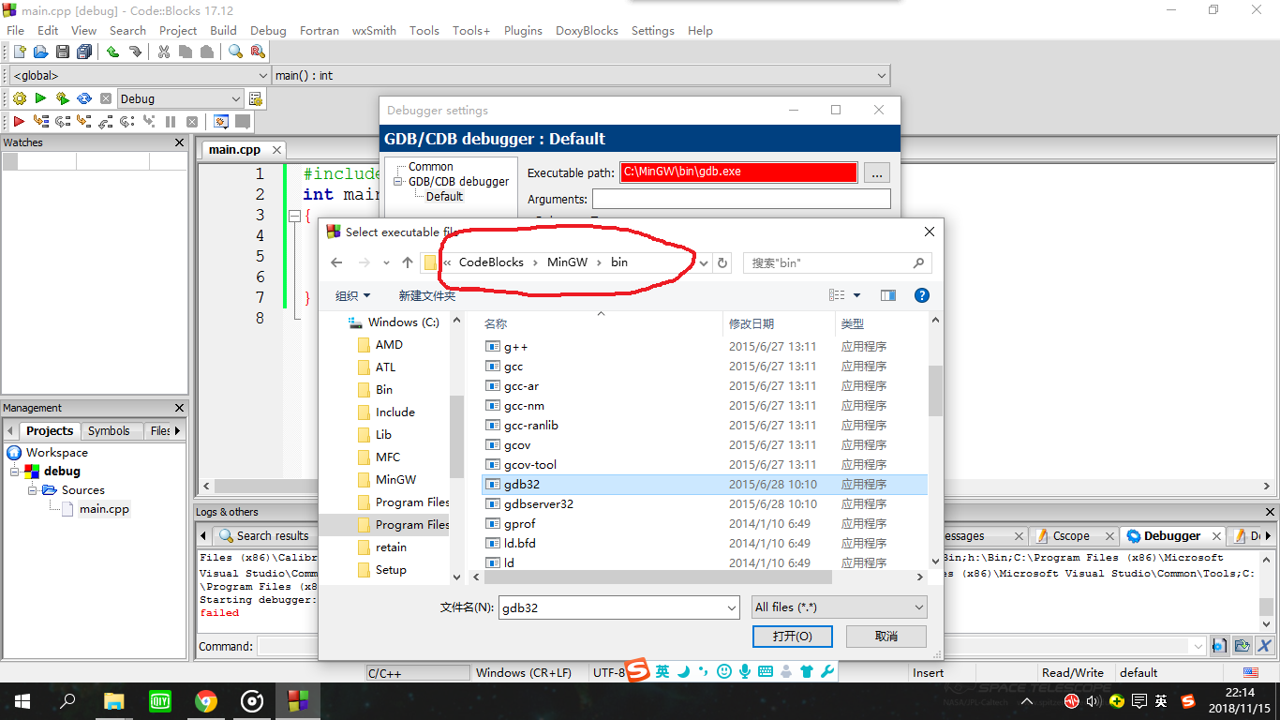The width and height of the screenshot is (1280, 720).
Task: Click the 打开(O) button to open gdb32
Action: point(792,636)
